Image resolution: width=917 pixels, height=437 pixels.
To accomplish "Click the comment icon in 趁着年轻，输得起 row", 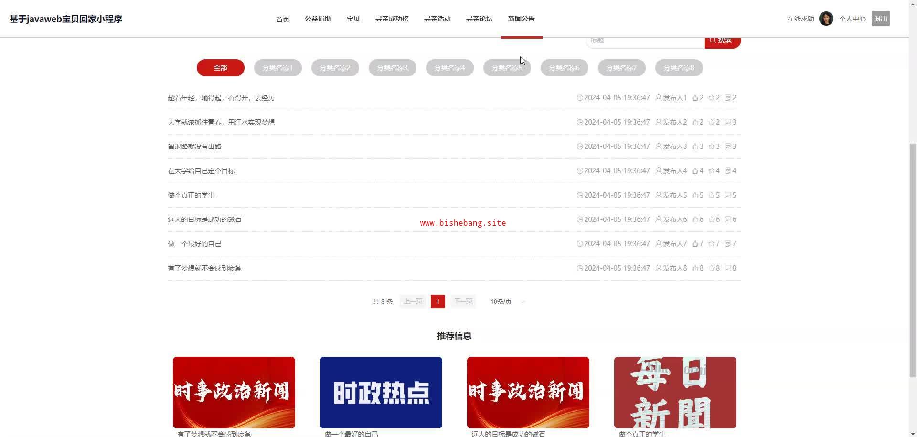I will (x=728, y=98).
